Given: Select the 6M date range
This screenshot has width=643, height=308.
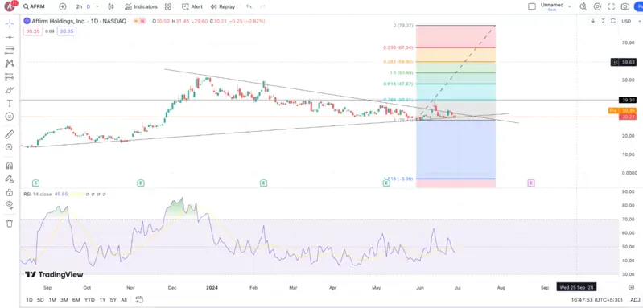Looking at the screenshot, I should click(76, 300).
